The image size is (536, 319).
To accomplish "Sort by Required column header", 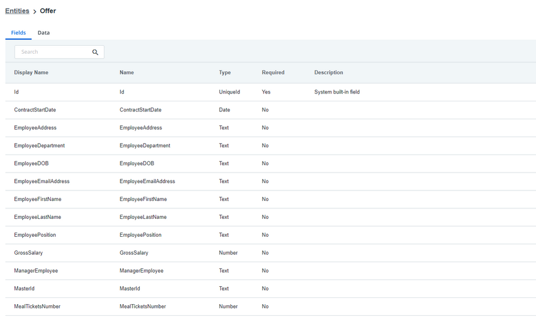I will [273, 72].
